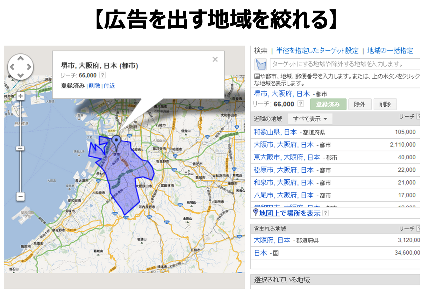Zoom in with the plus icon on the map
The image size is (425, 293).
(20, 96)
